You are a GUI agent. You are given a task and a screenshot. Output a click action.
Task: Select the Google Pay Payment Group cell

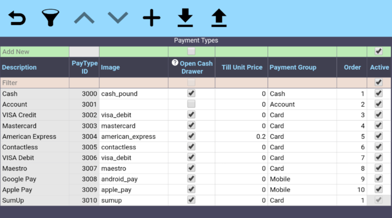click(x=302, y=179)
